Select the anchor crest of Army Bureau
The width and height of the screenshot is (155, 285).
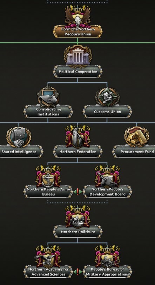point(48,176)
